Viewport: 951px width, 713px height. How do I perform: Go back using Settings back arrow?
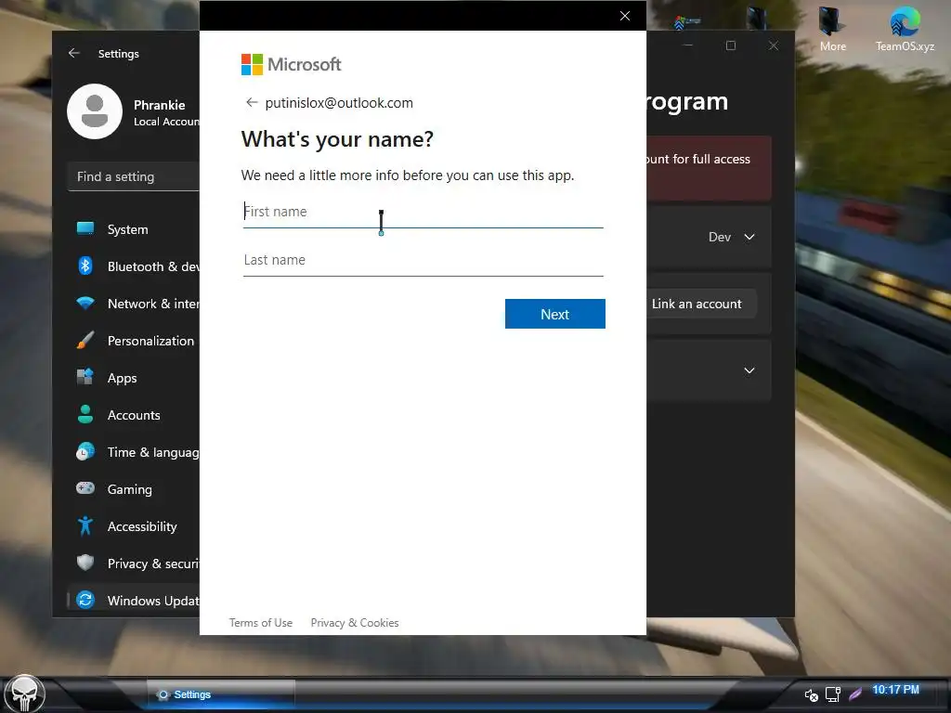click(74, 53)
